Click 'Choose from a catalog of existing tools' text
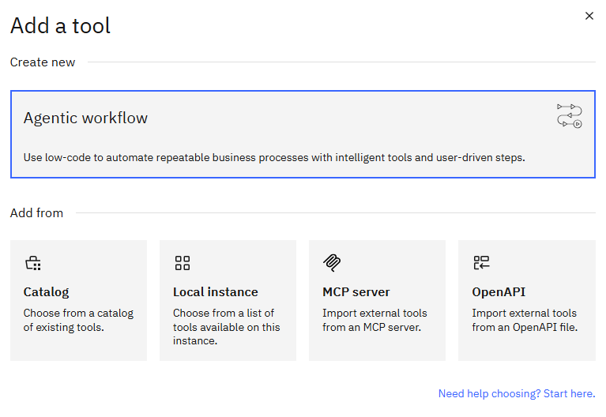Viewport: 606px width, 417px height. click(78, 320)
